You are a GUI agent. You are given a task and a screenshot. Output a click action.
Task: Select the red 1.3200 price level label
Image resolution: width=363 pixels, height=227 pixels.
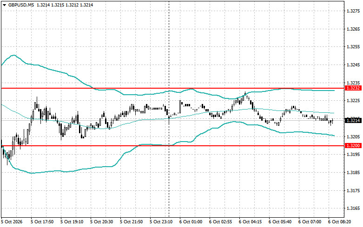(x=353, y=146)
